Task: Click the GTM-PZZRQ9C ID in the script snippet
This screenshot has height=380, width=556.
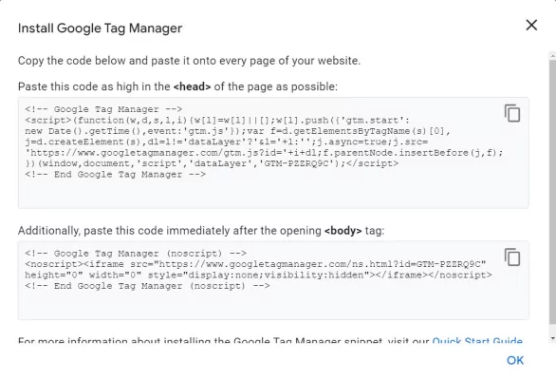Action: pyautogui.click(x=296, y=163)
